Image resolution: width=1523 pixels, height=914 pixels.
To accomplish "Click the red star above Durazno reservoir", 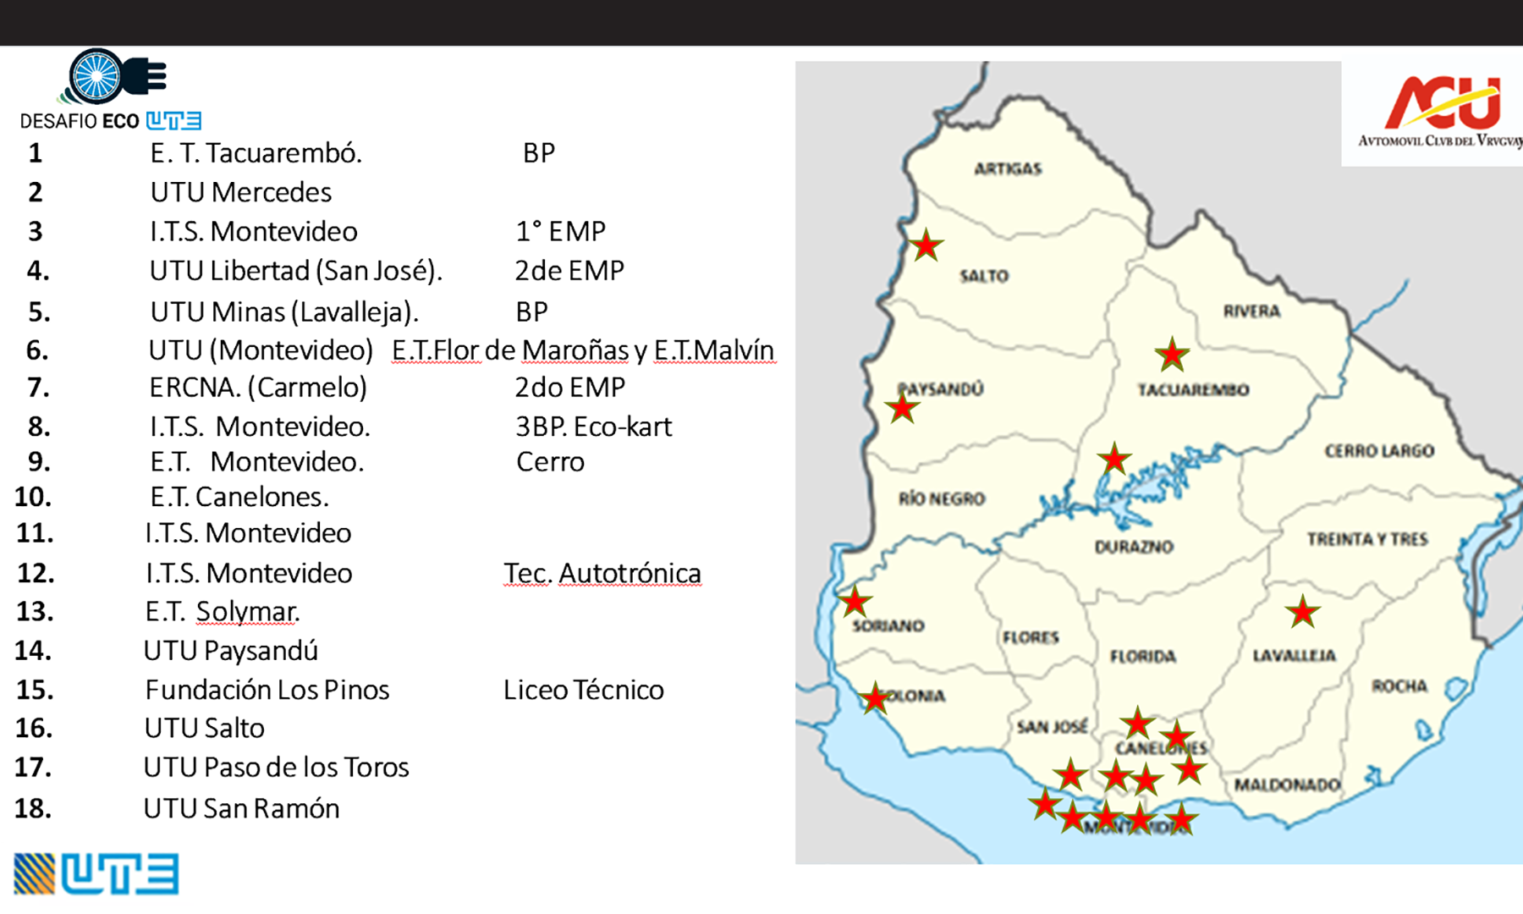I will 1114,459.
